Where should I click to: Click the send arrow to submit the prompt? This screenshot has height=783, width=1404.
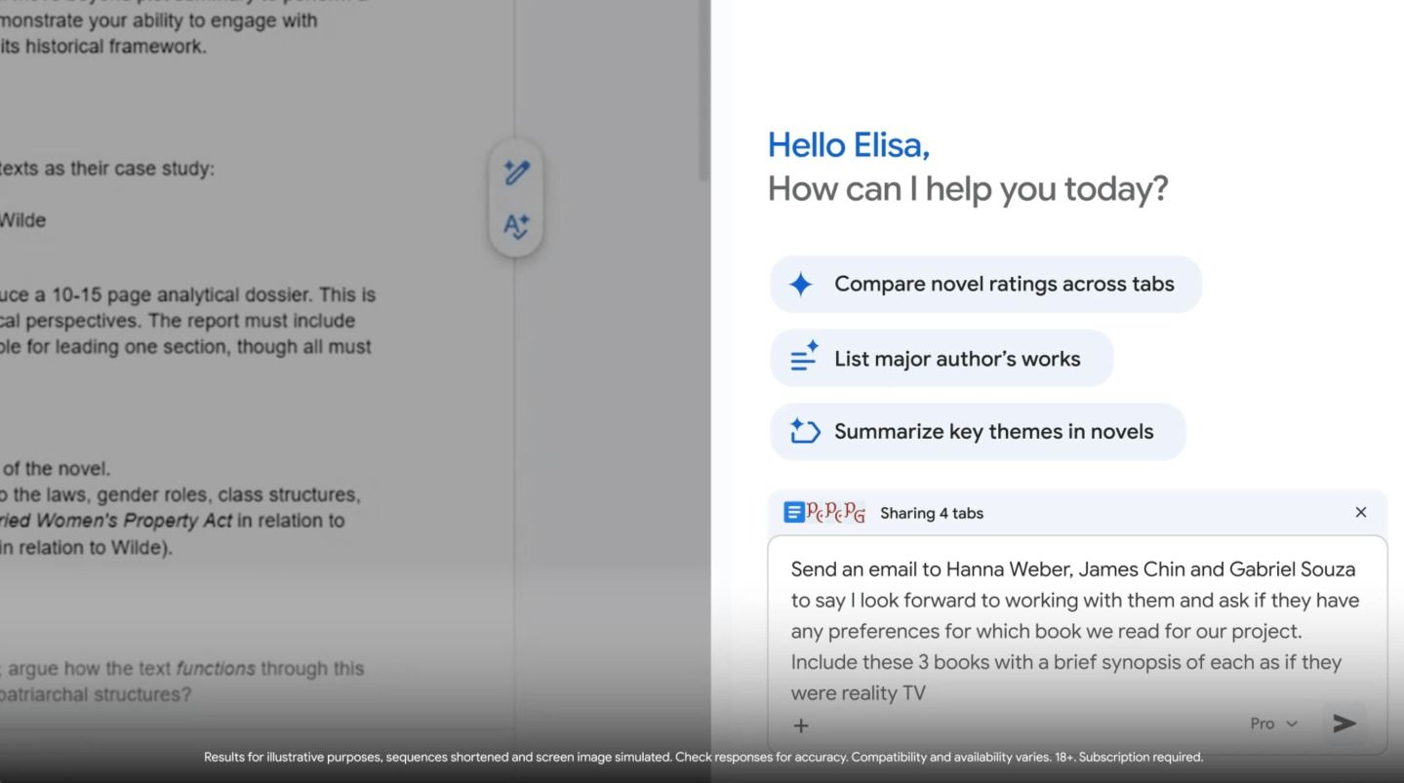(1344, 724)
